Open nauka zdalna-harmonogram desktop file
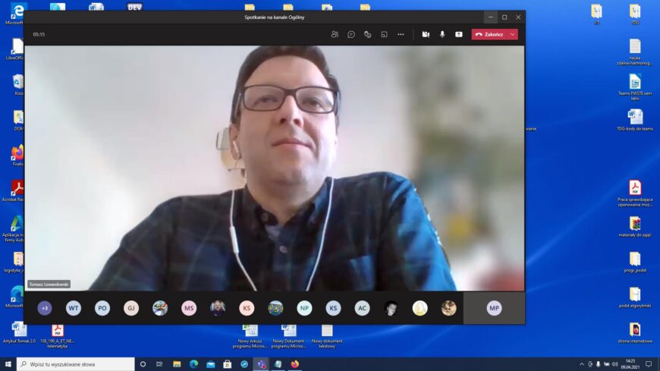Viewport: 660px width, 371px height. (635, 52)
